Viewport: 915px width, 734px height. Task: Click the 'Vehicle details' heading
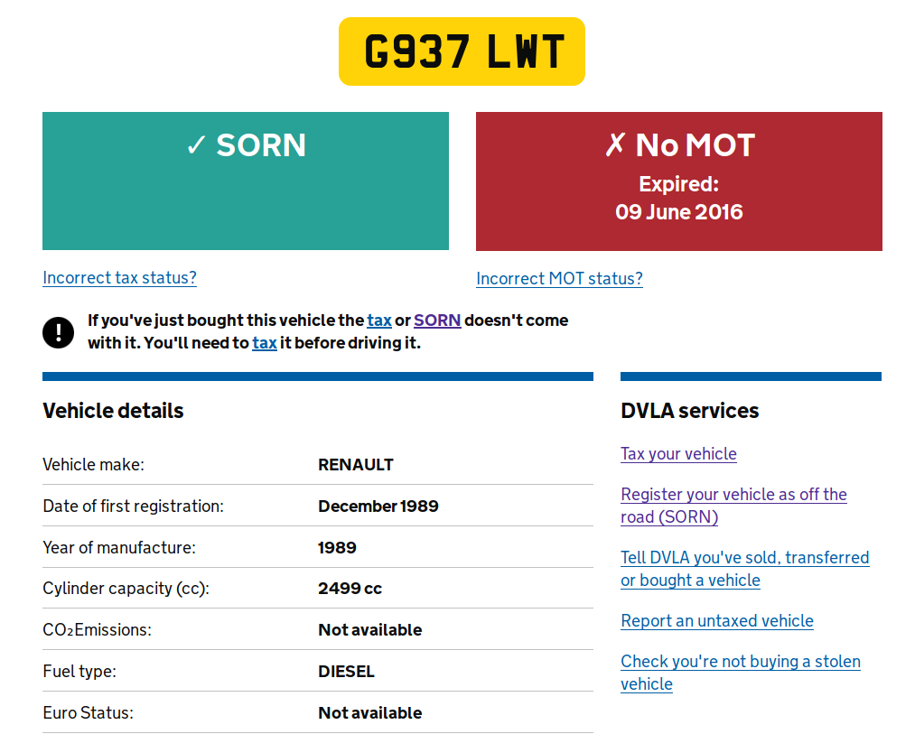(x=113, y=411)
